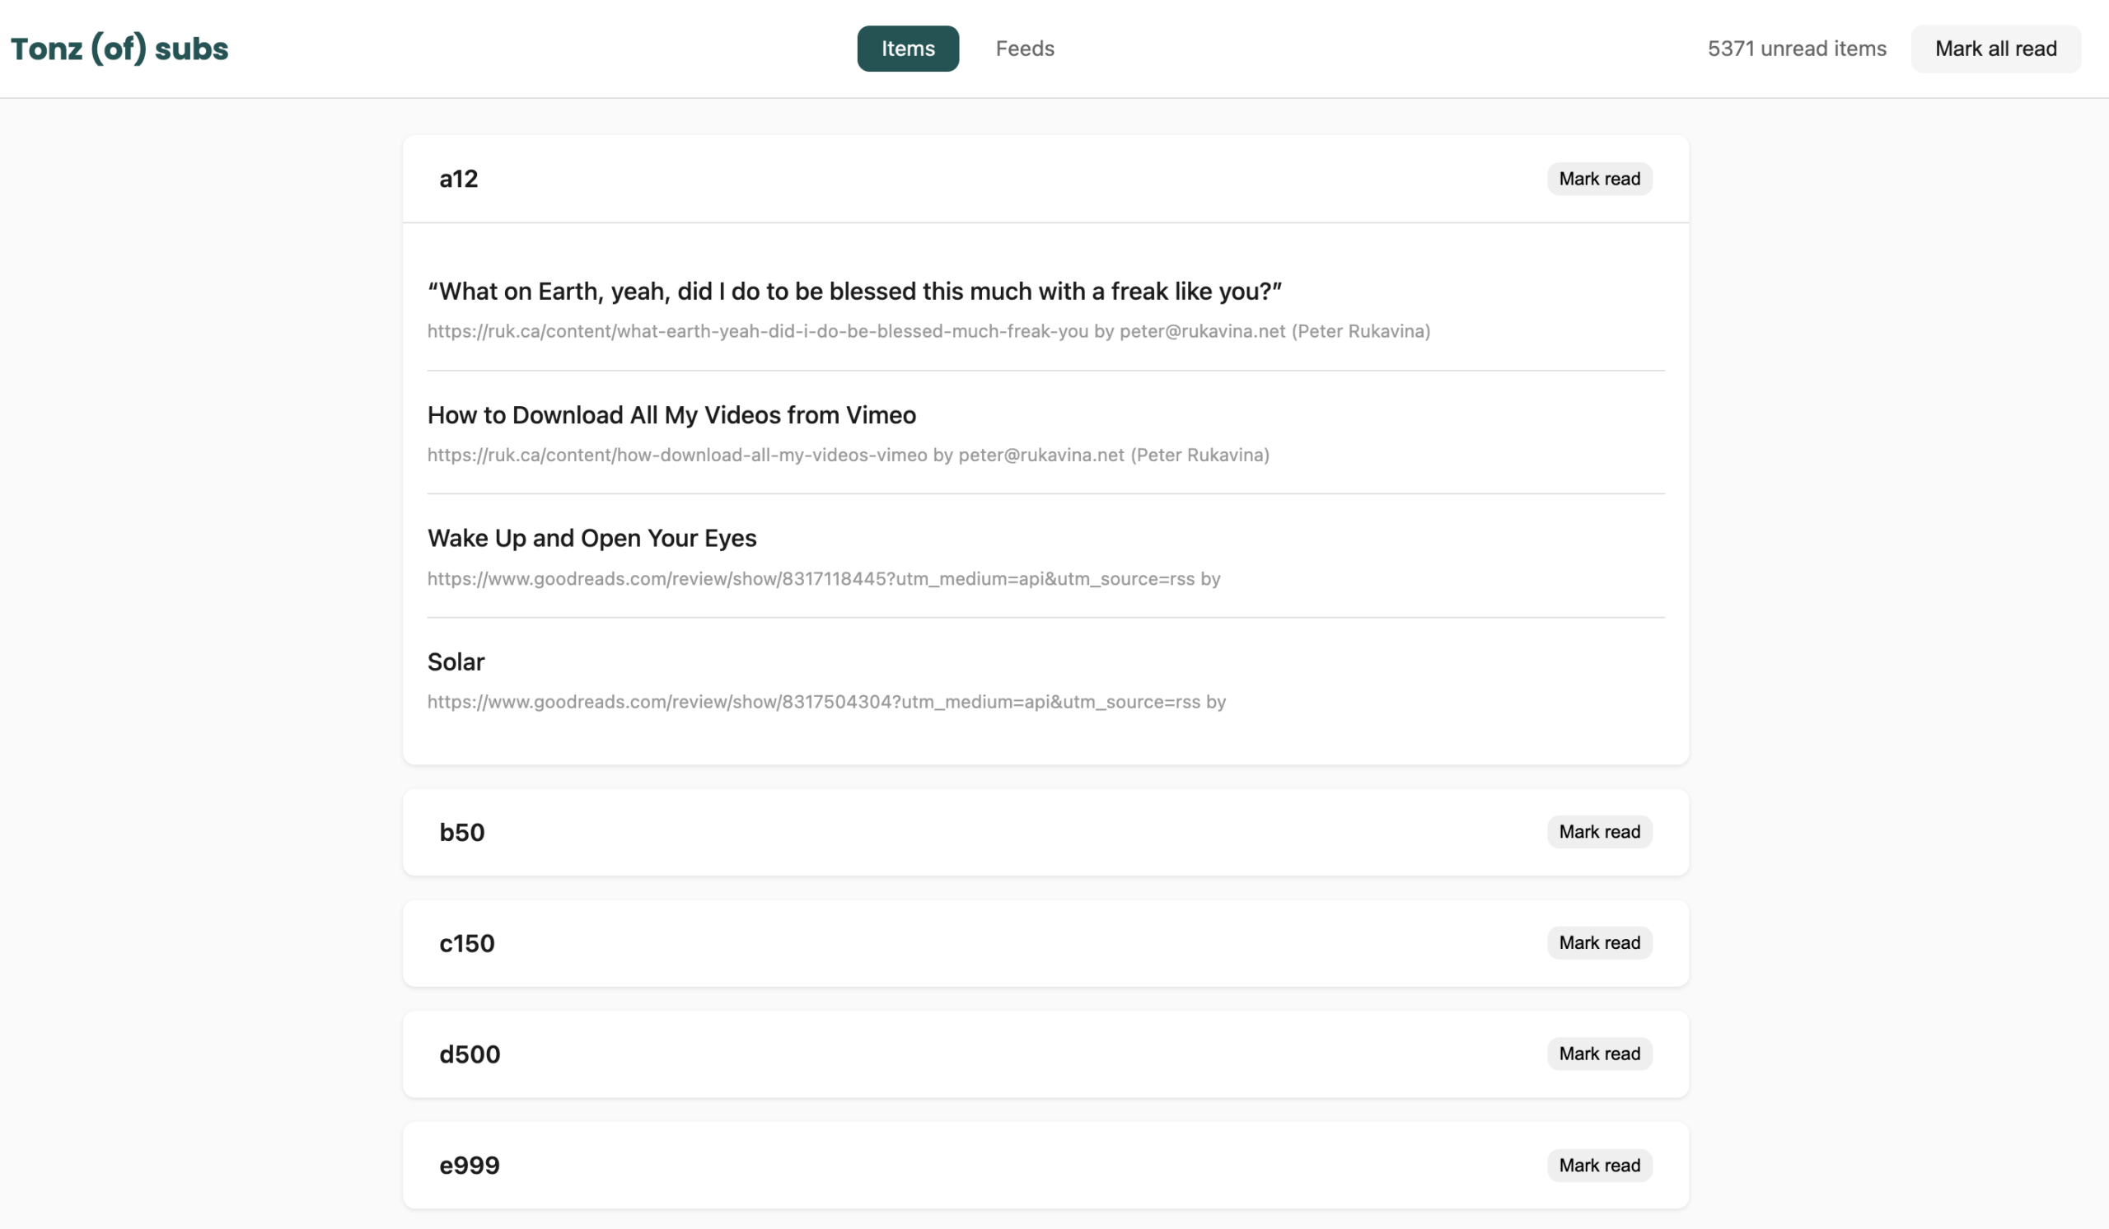2109x1229 pixels.
Task: Select the Items tab
Action: click(x=907, y=49)
